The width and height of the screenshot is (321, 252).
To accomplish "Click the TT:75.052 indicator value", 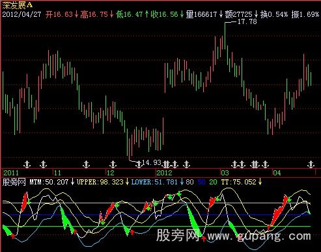I will coord(239,182).
